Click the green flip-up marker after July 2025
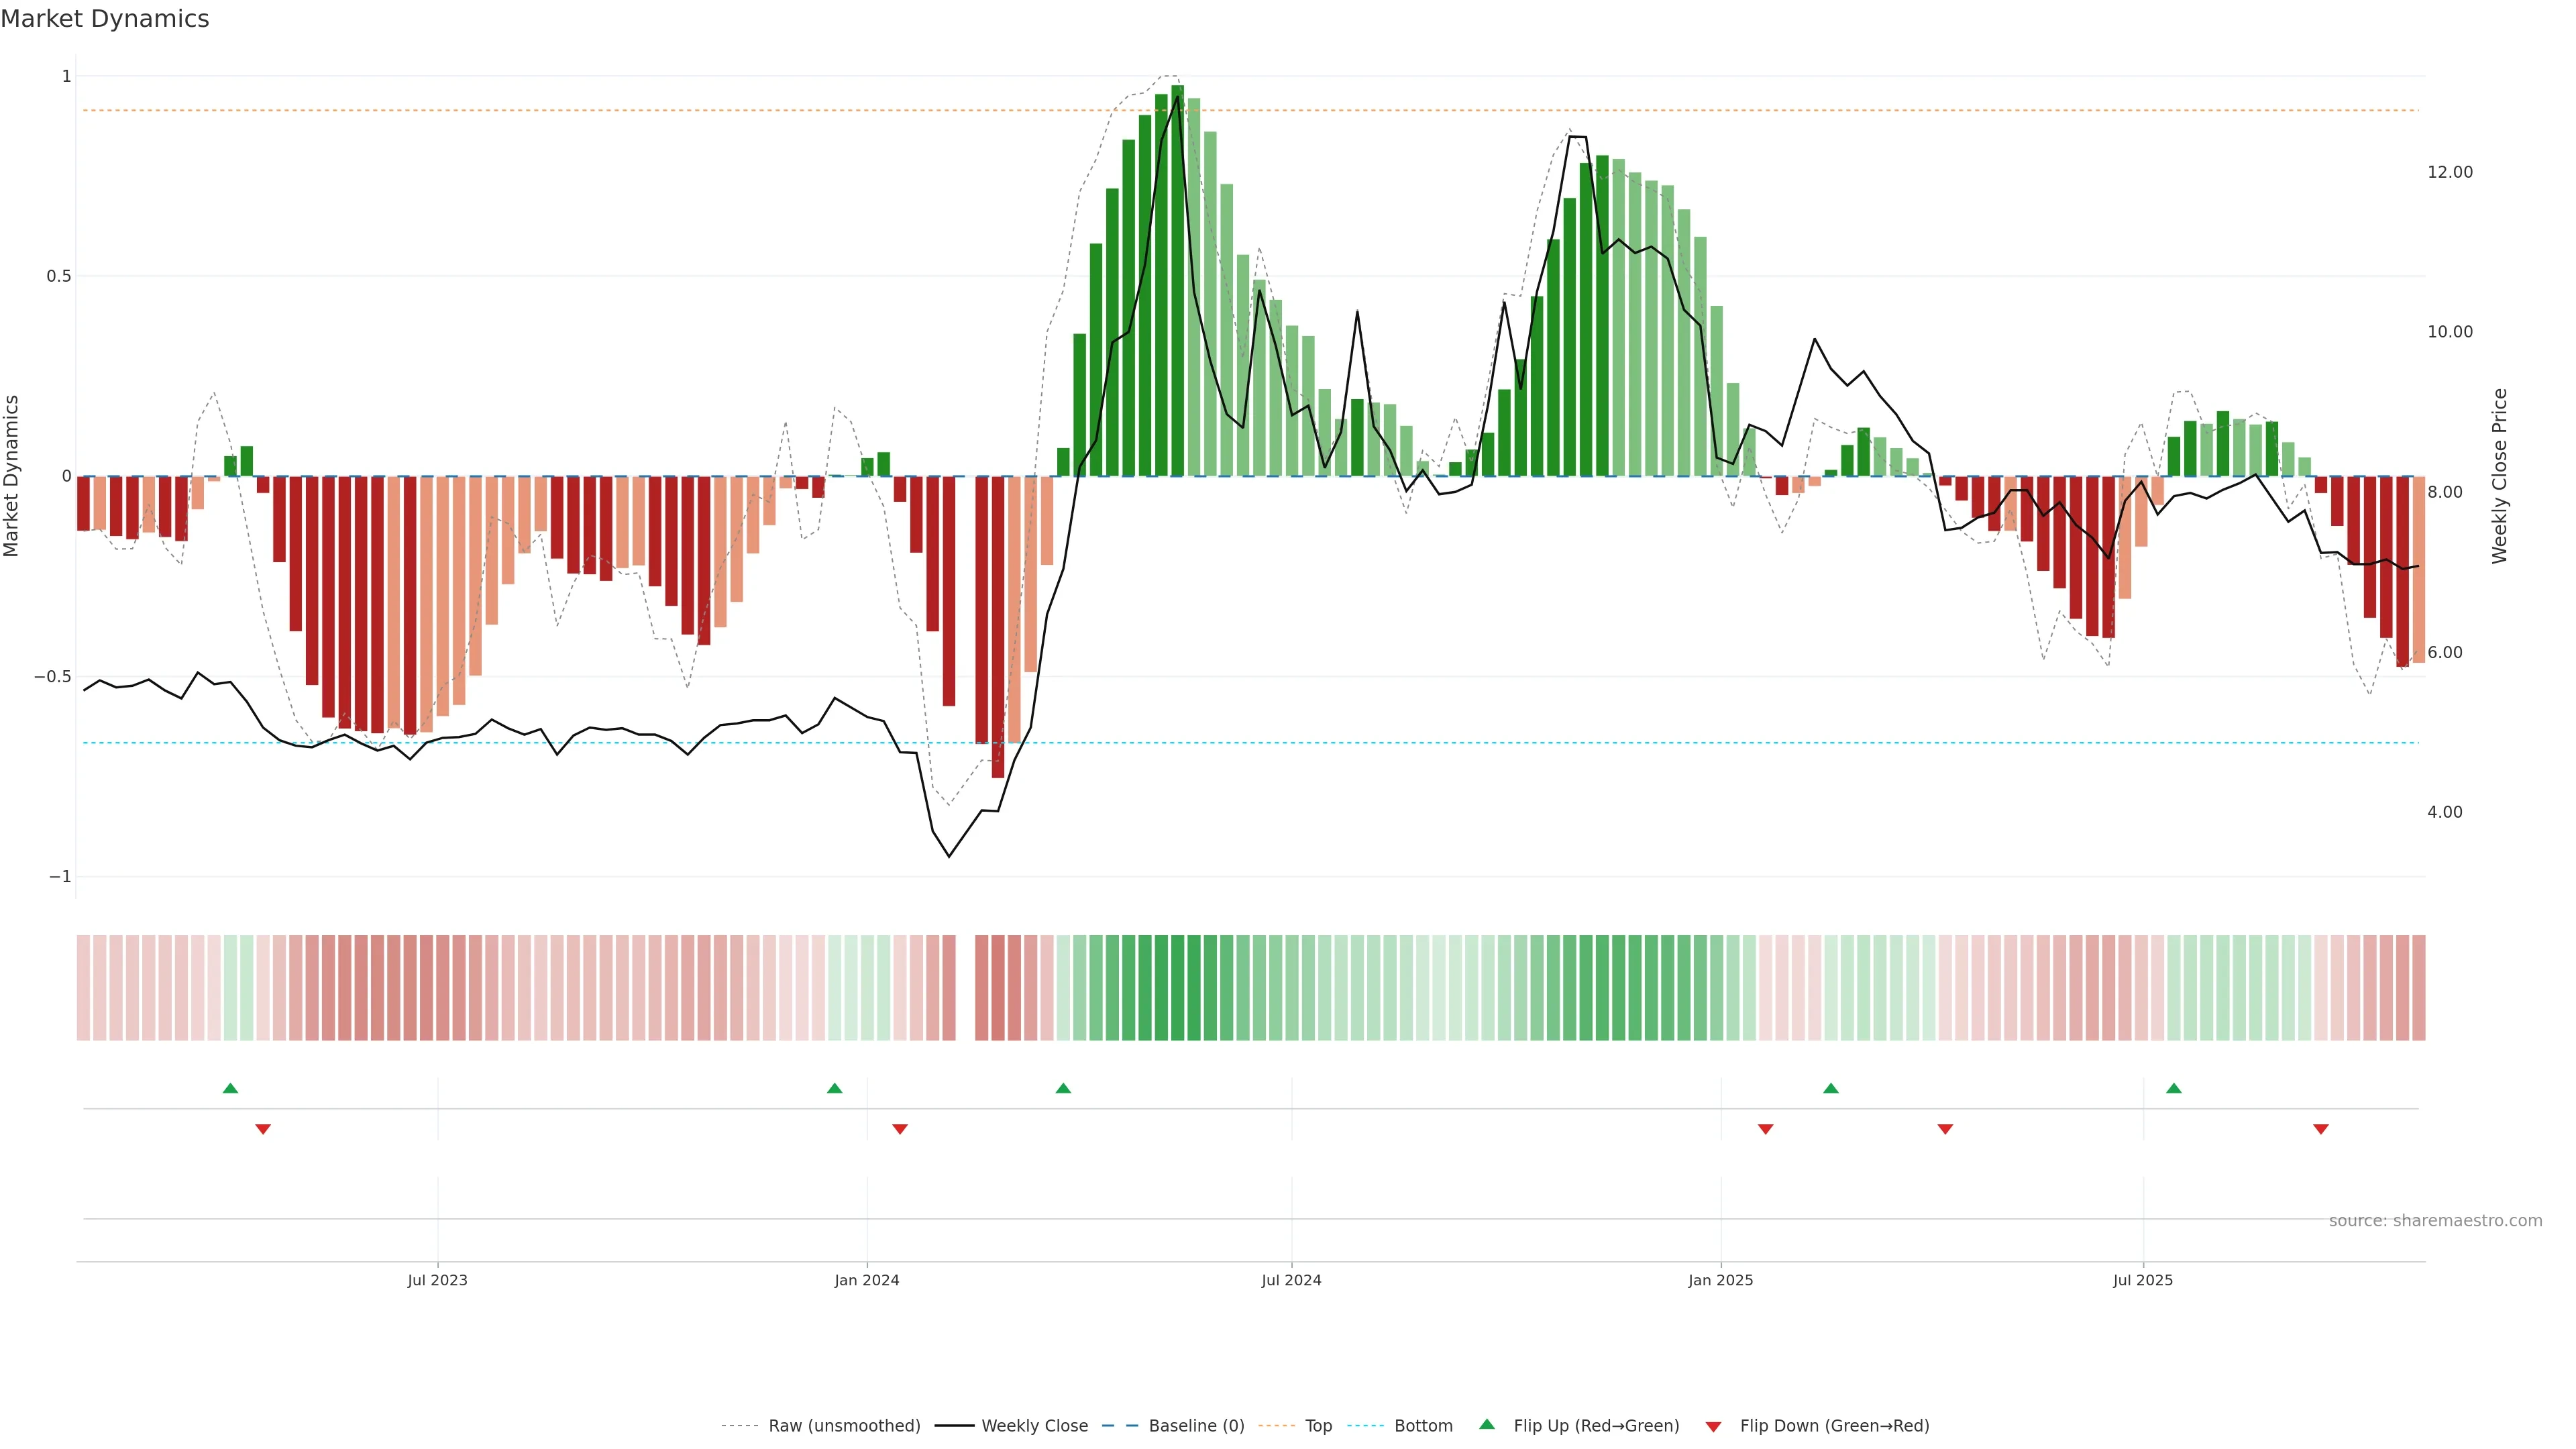This screenshot has height=1449, width=2576. pyautogui.click(x=2173, y=1088)
